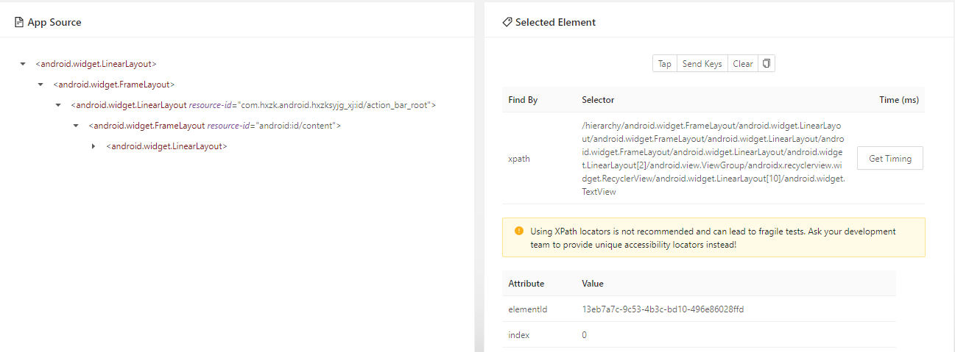Collapse the action_bar_root LinearLayout arrow

[x=58, y=105]
